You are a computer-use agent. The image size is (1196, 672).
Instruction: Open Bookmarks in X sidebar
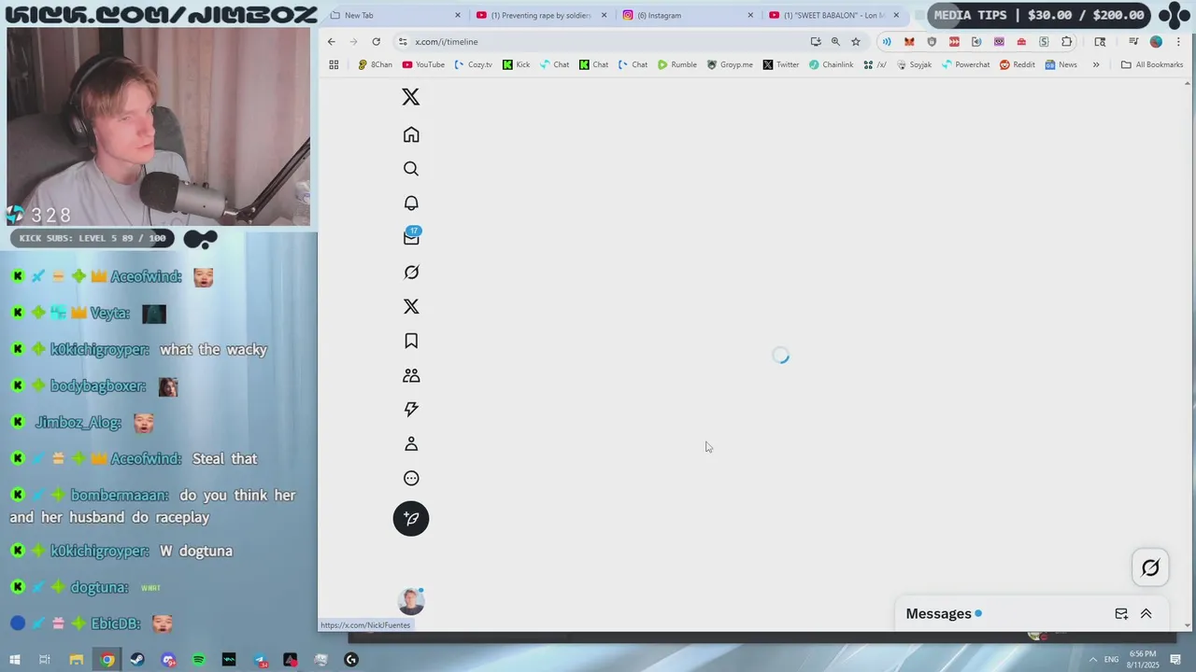click(411, 341)
